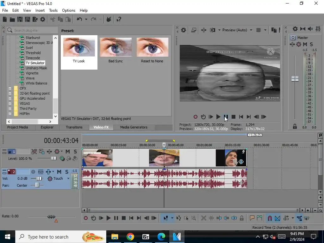Screen dimensions: 324x243
Task: Click the Save project disk icon
Action: (20, 19)
